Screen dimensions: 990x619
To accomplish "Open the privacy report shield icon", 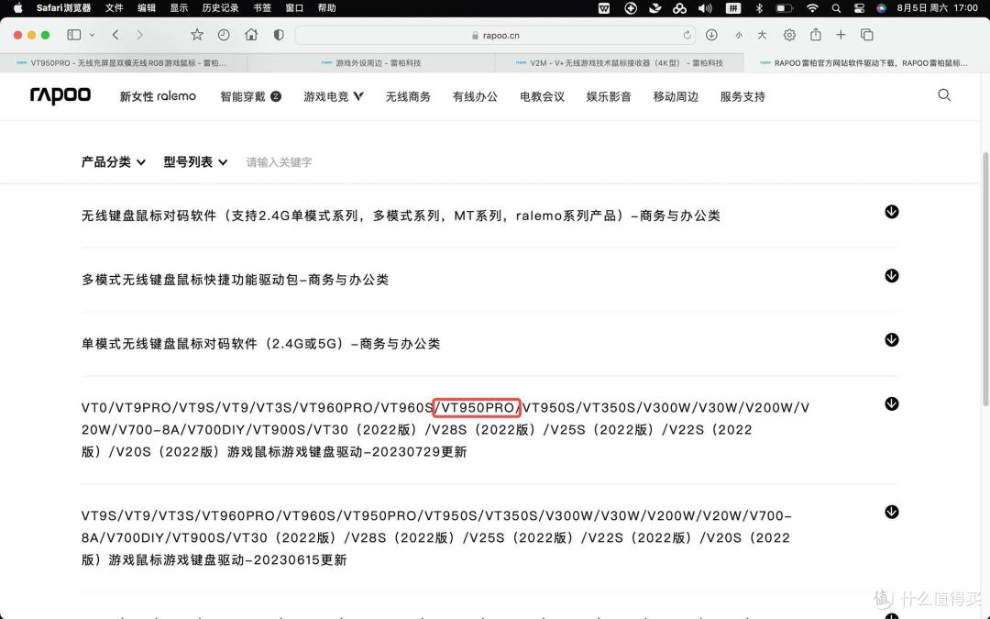I will tap(279, 35).
